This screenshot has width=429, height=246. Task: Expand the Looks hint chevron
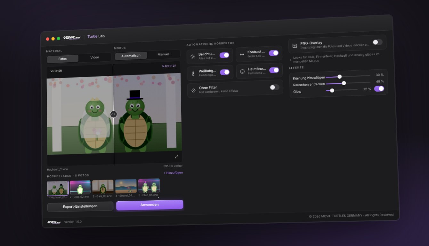[x=290, y=59]
